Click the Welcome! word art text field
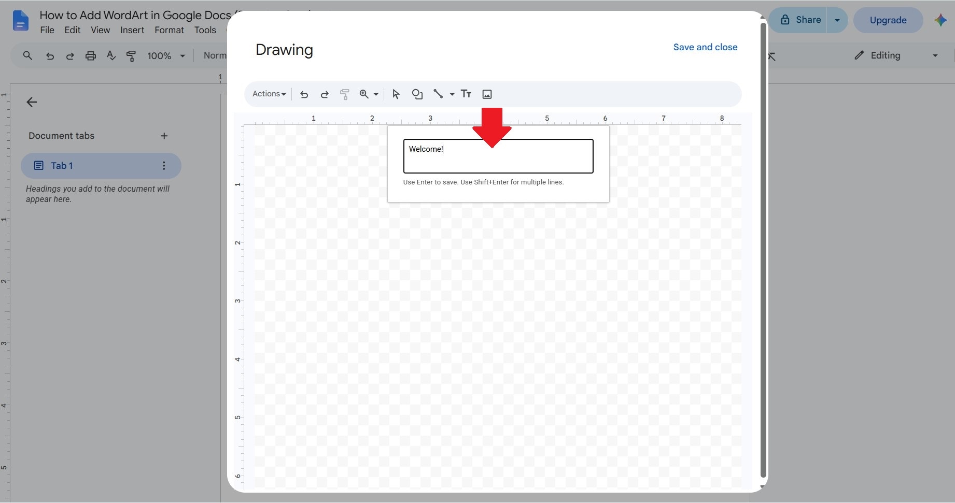 click(498, 156)
